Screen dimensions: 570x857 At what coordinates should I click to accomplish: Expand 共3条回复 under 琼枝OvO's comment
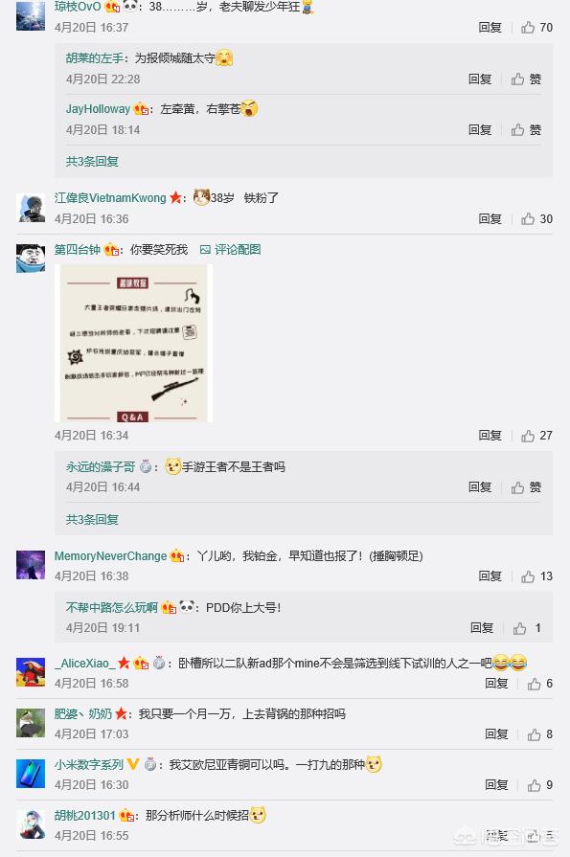point(92,161)
